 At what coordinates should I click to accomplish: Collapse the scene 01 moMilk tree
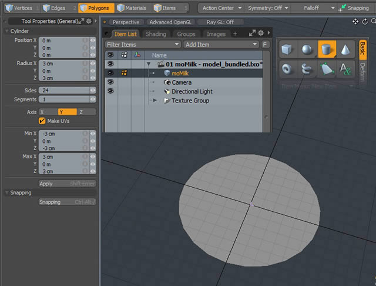point(149,64)
